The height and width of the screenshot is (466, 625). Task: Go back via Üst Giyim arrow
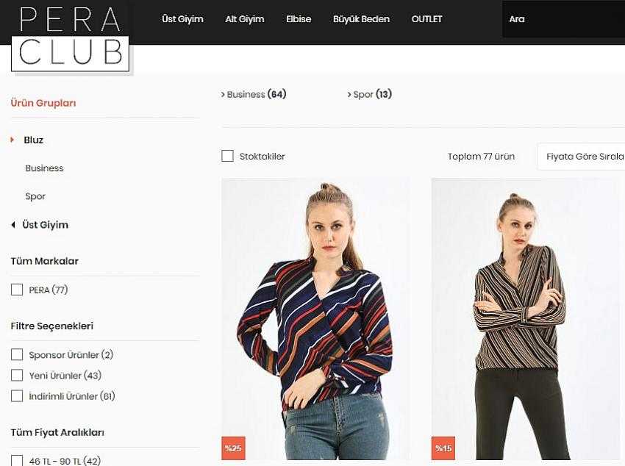click(x=13, y=225)
